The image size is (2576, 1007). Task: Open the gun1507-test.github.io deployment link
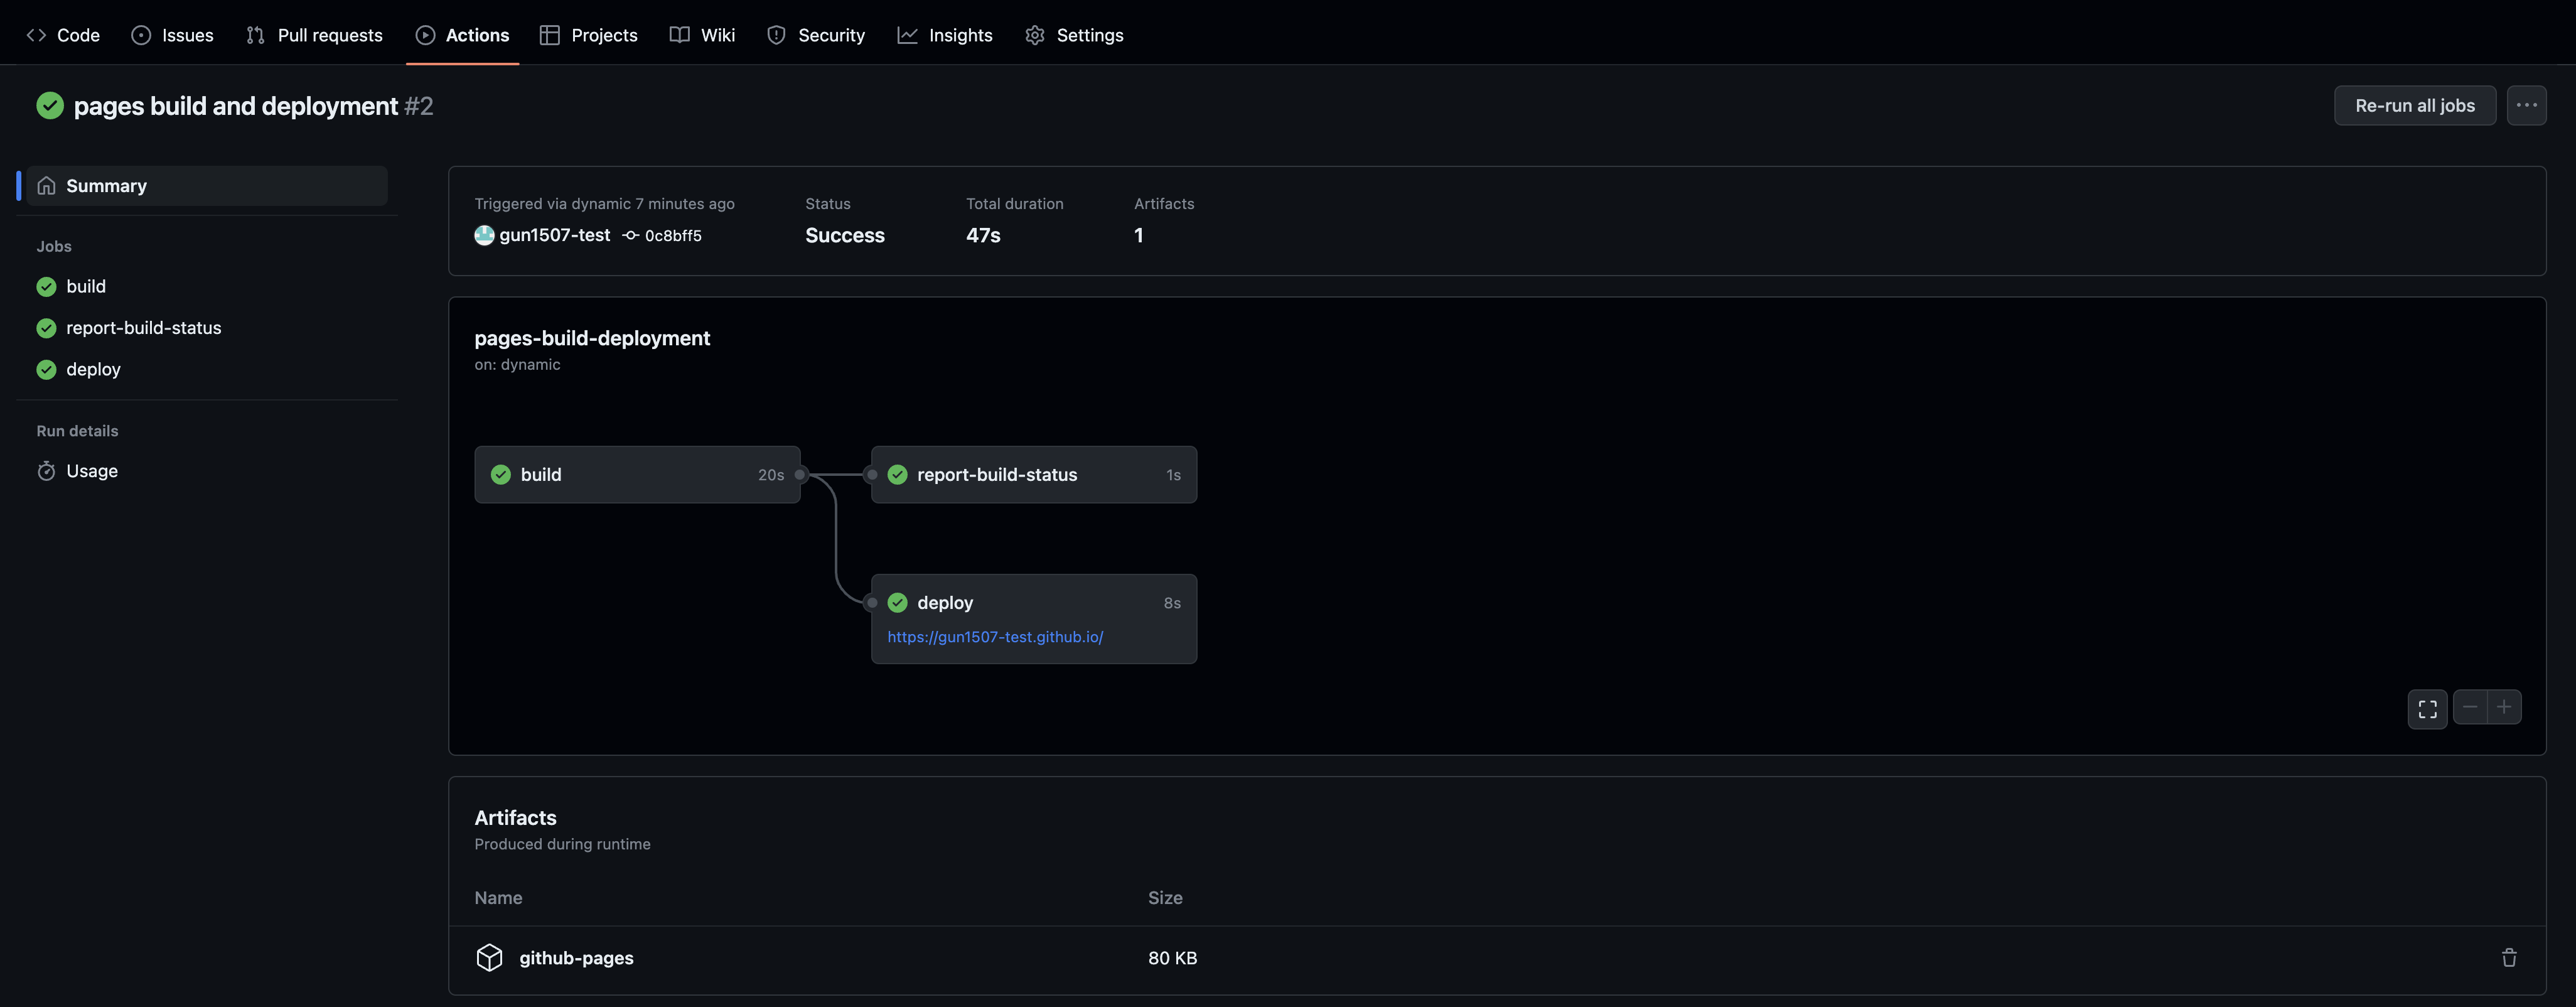[x=995, y=637]
